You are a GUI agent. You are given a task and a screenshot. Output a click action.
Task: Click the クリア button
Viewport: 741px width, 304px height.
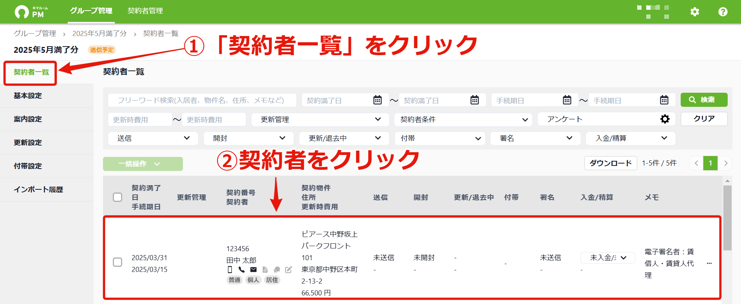click(x=704, y=119)
